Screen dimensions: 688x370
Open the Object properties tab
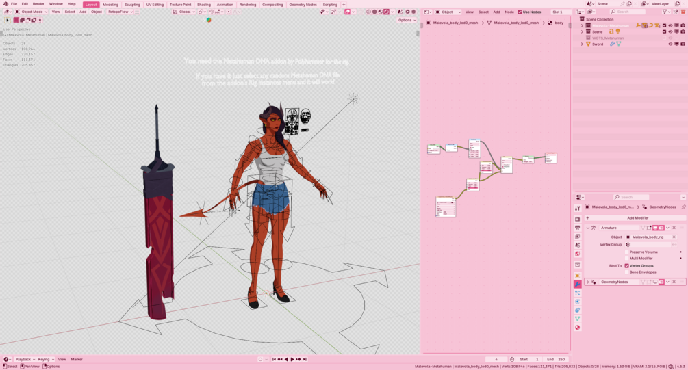pos(577,276)
